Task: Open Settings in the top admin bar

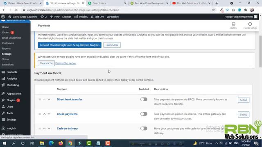Action: pos(67,17)
